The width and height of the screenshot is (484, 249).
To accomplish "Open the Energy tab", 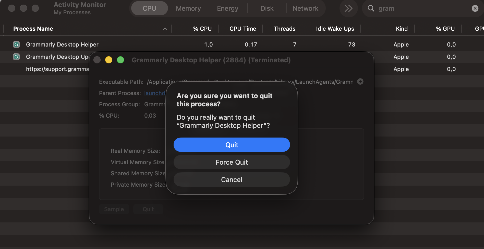I will click(x=228, y=8).
